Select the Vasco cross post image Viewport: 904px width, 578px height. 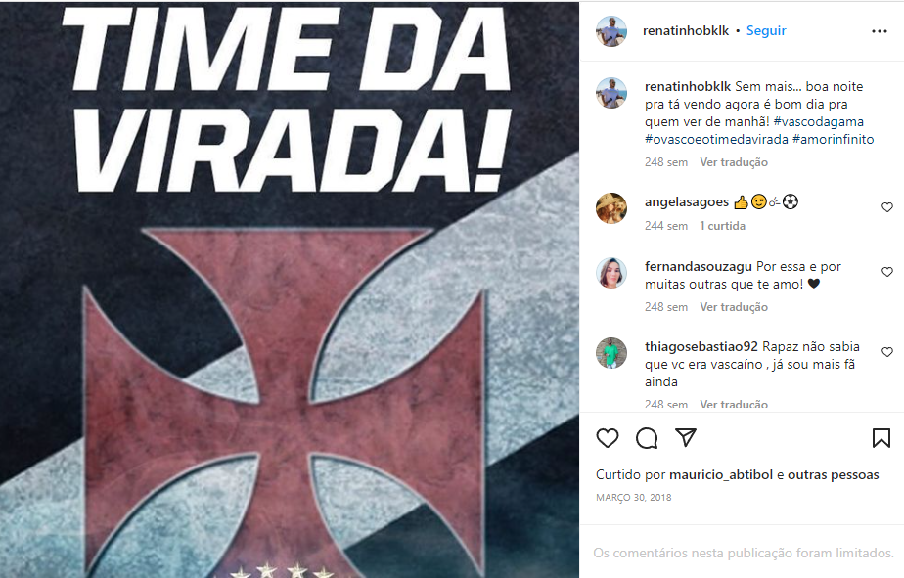290,289
